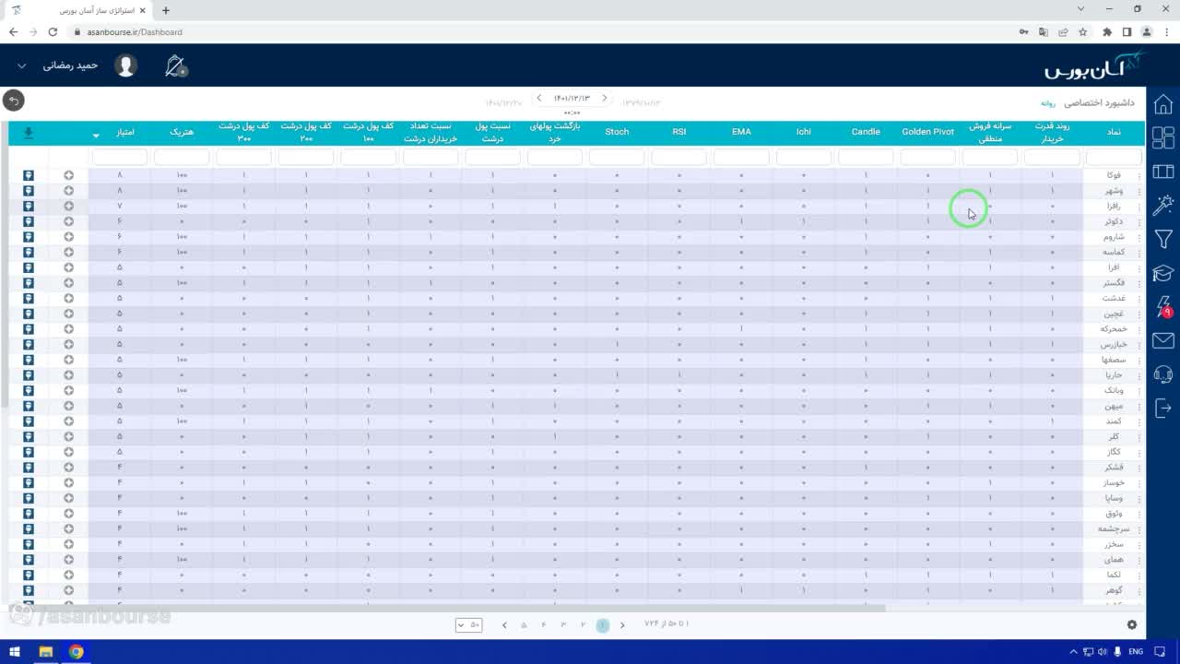1180x664 pixels.
Task: Click the plus icon in کمند row
Action: tap(69, 421)
